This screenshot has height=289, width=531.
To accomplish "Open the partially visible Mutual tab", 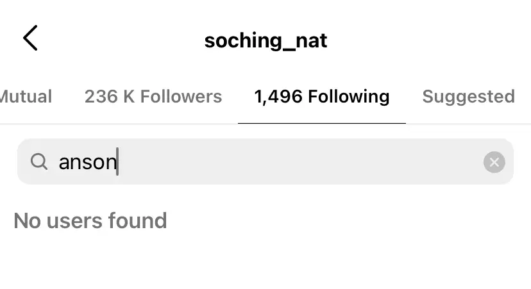I will [26, 97].
